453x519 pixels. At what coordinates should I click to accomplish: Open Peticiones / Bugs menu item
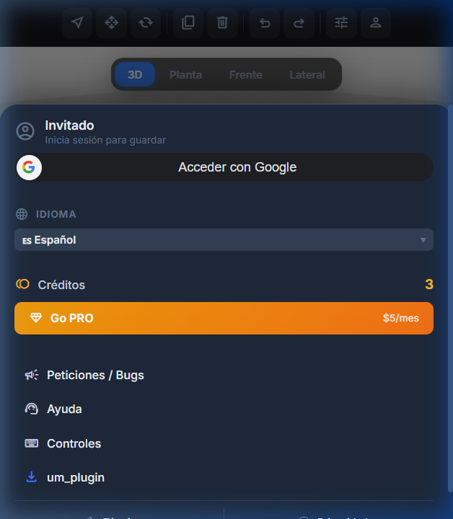[x=94, y=375]
